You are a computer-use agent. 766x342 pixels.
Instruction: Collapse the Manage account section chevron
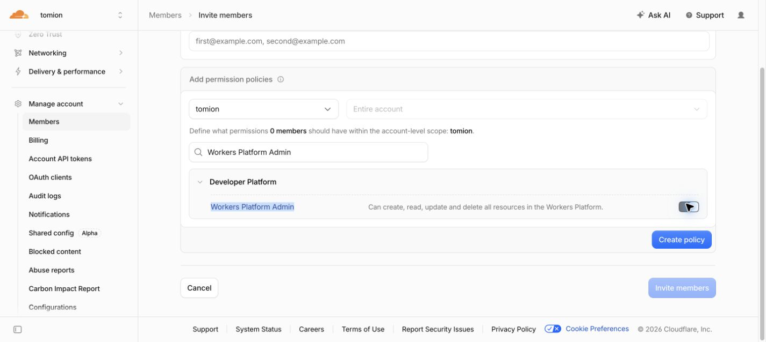[121, 104]
